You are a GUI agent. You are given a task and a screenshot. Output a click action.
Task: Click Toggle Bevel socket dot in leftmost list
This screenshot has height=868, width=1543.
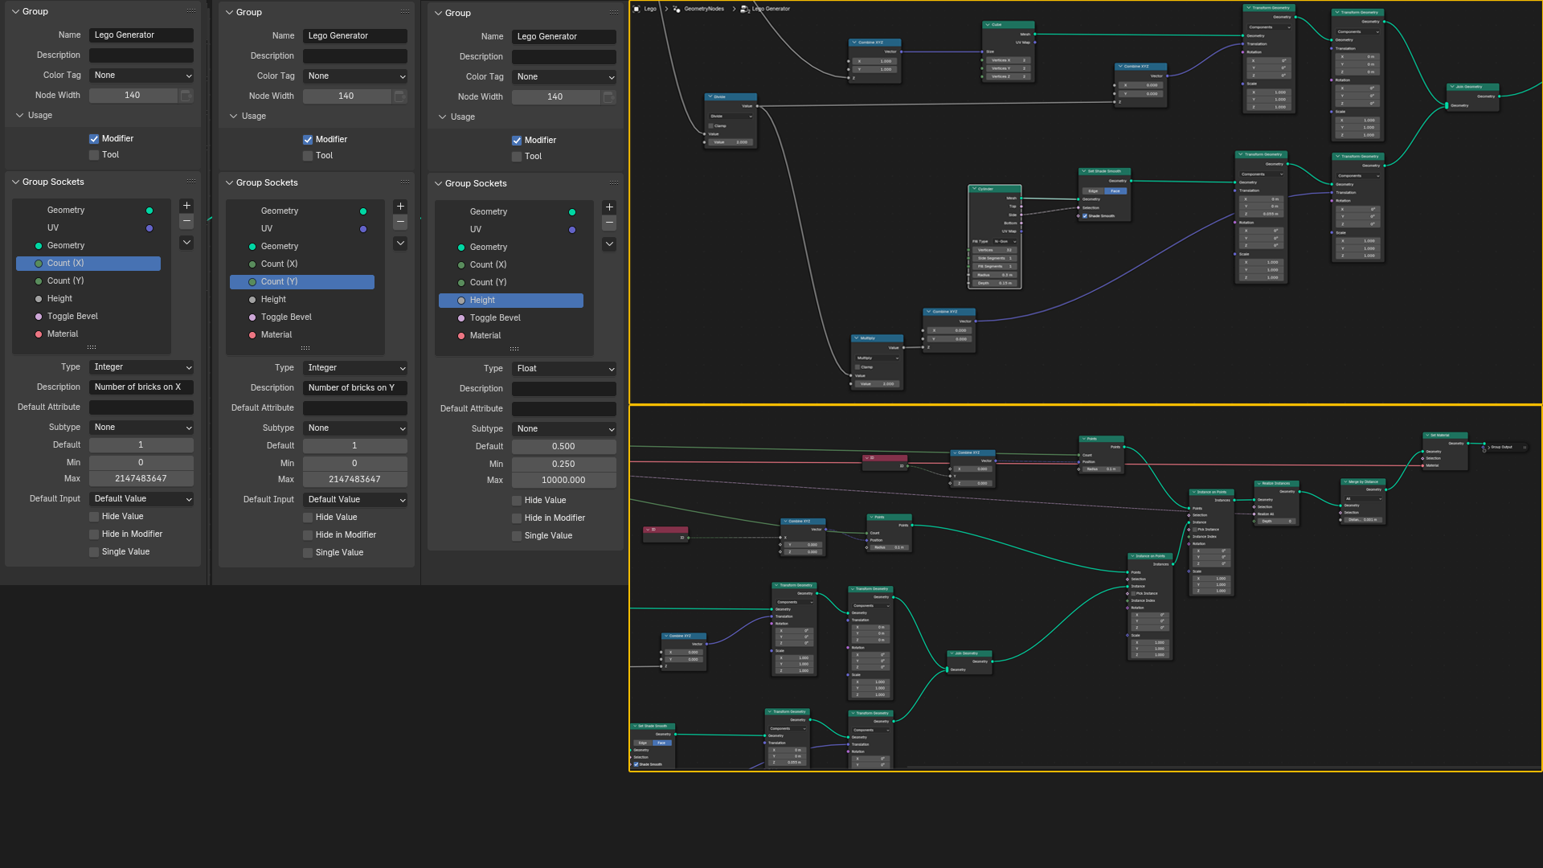click(x=39, y=317)
